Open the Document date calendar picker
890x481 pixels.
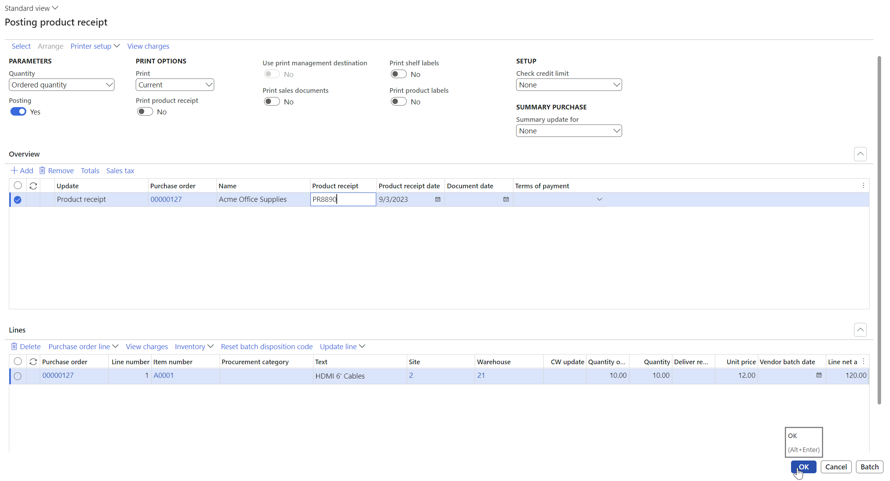[x=506, y=200]
